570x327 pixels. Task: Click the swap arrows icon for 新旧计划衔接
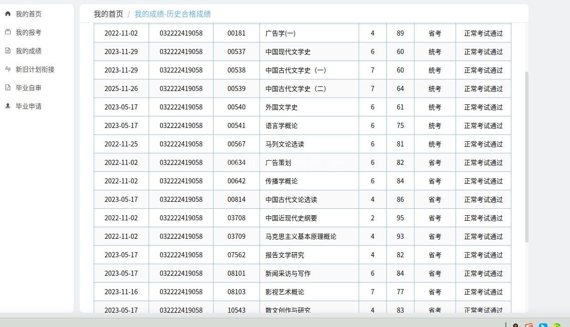[8, 69]
